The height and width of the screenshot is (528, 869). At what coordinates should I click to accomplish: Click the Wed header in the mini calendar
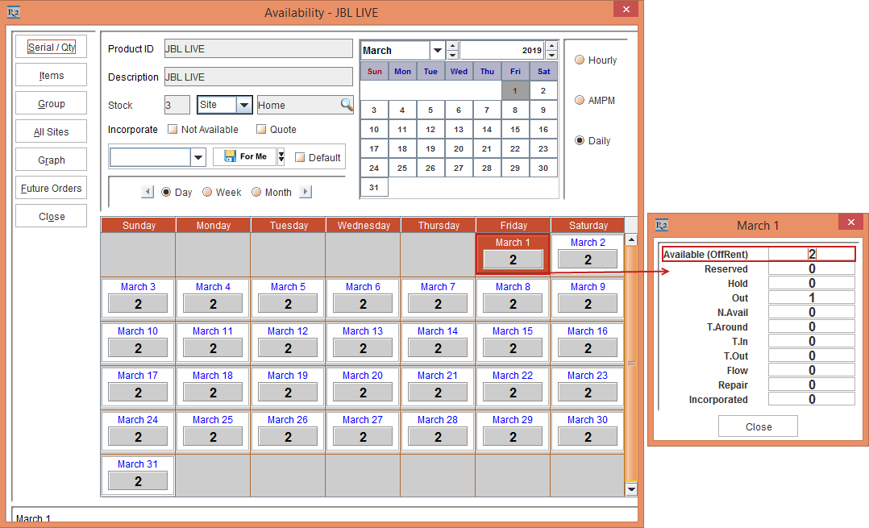(459, 72)
